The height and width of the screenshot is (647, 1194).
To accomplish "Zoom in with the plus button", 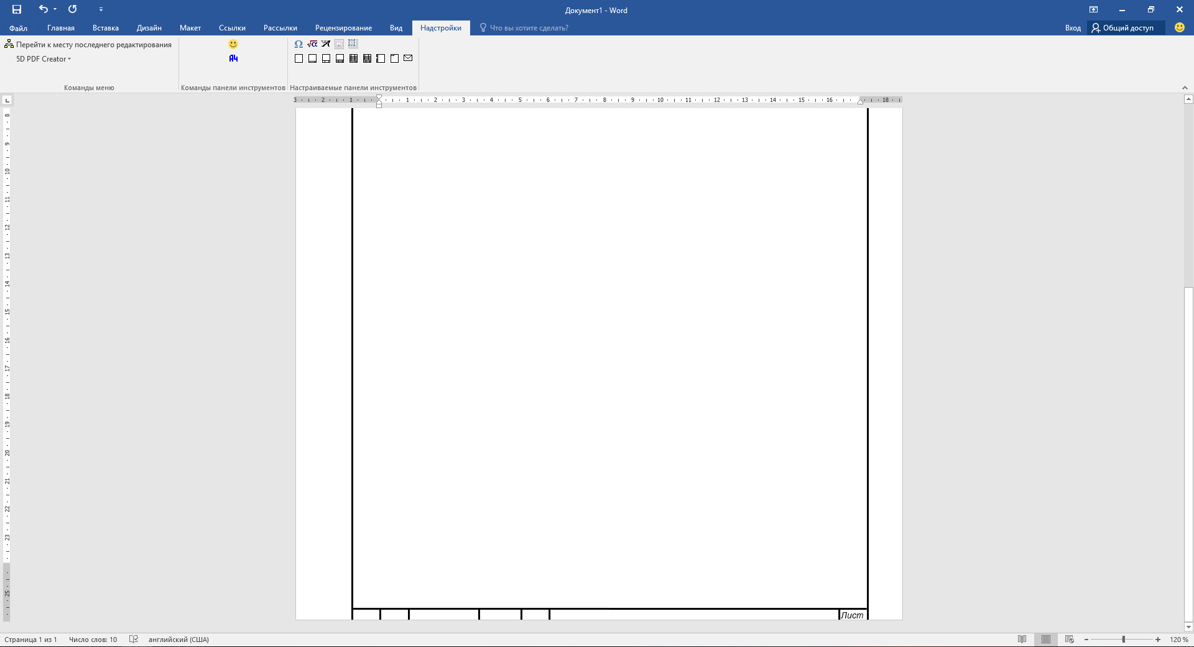I will coord(1158,640).
